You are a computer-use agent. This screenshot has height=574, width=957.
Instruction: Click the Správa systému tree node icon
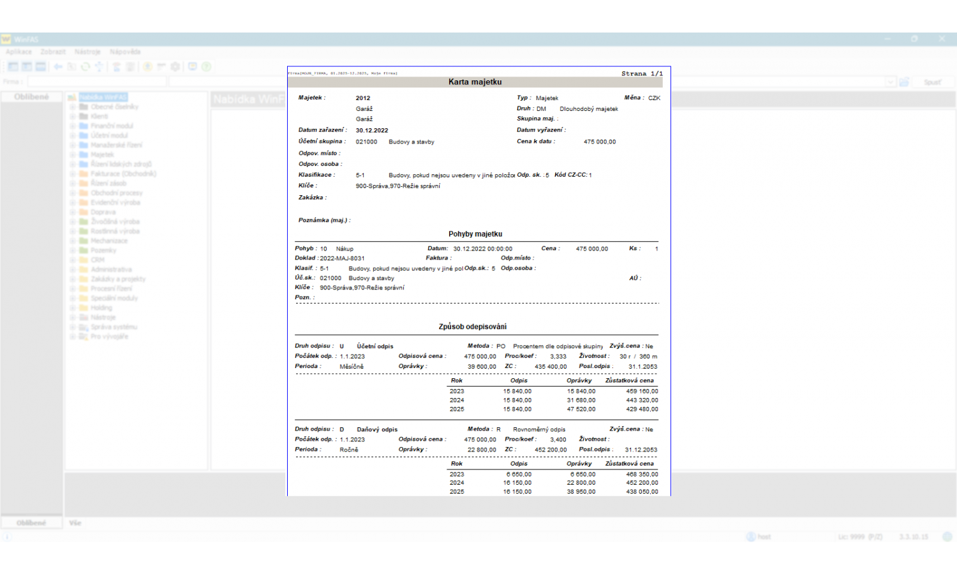click(84, 327)
